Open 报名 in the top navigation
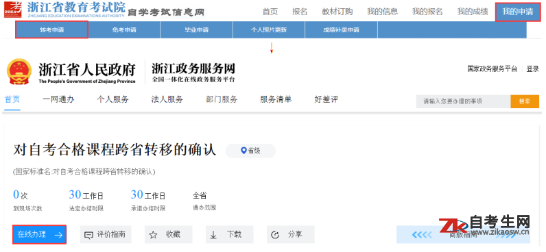This screenshot has width=546, height=252. 300,12
